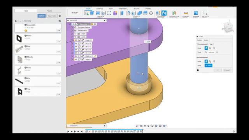249x140 pixels.
Task: Click the timeline settings gear icon
Action: pos(233,131)
